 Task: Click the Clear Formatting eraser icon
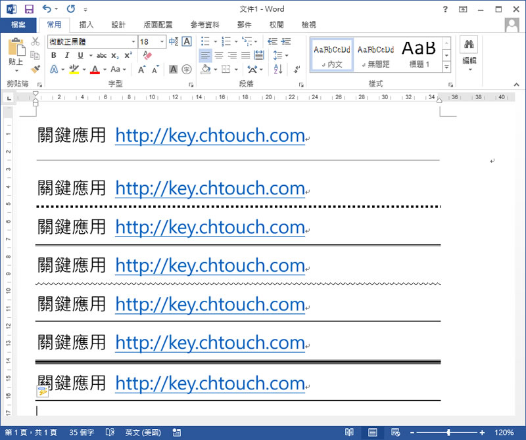click(x=147, y=56)
